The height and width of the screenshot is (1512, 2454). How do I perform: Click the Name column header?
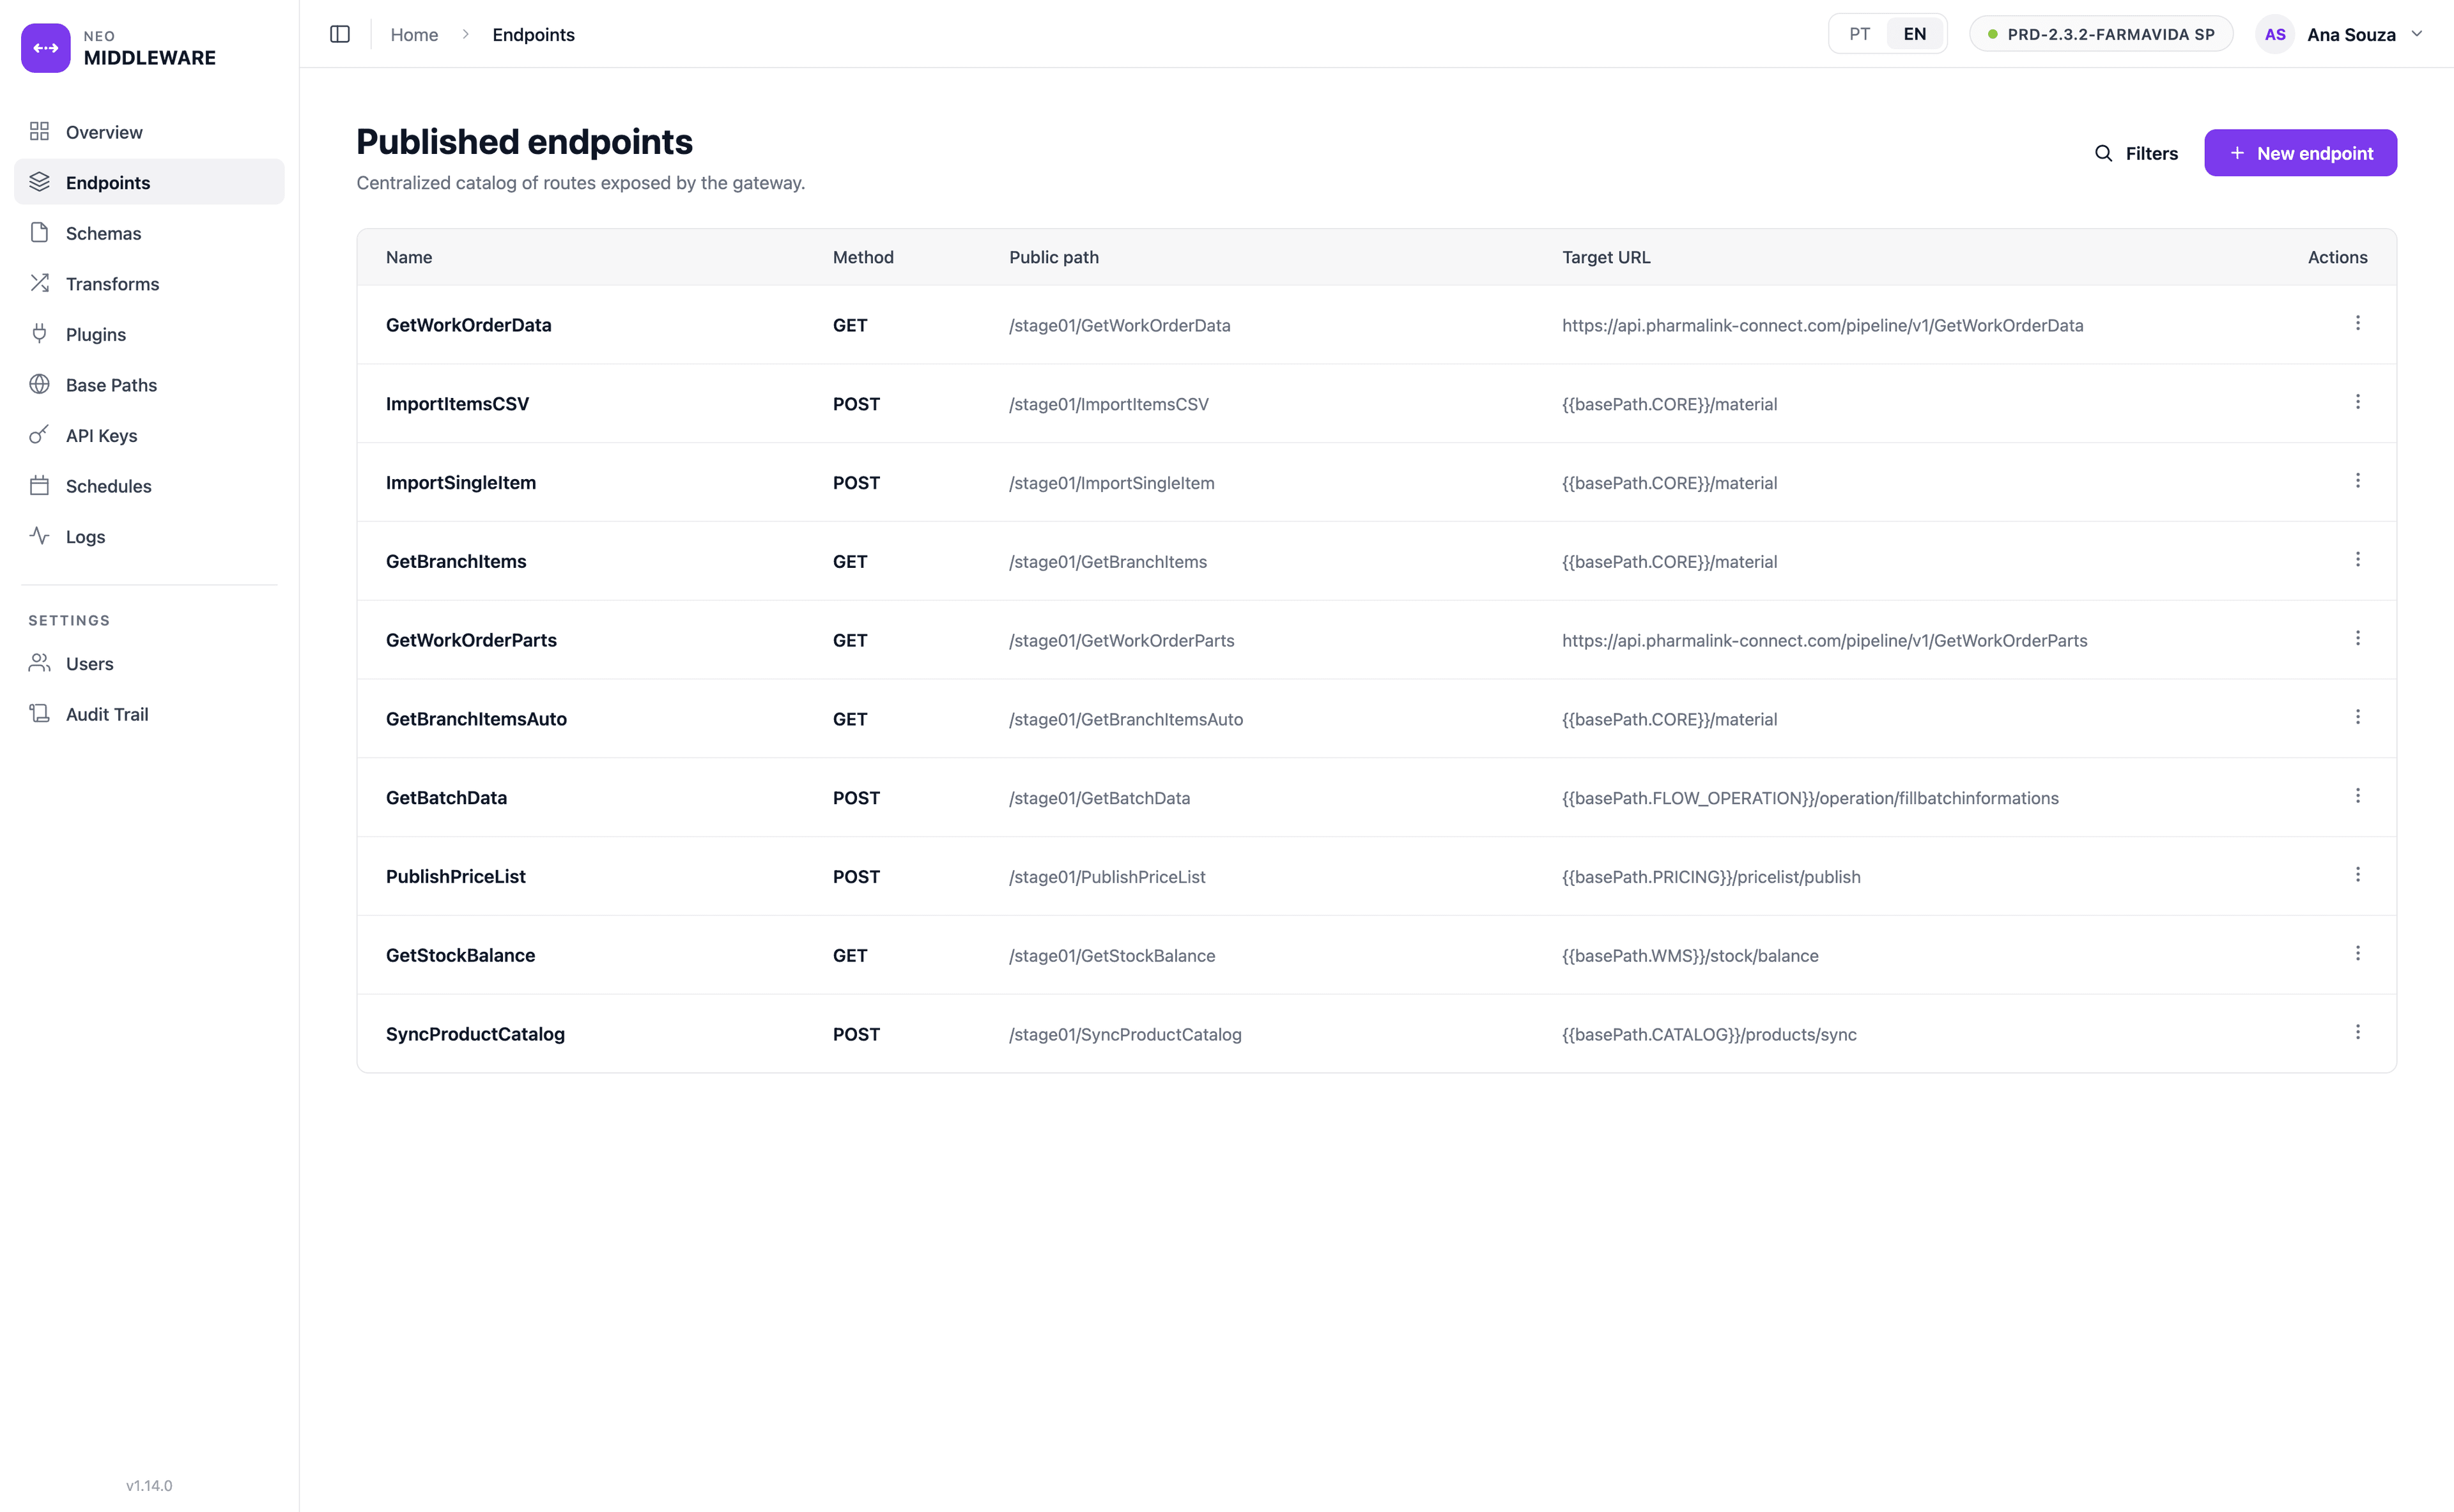(x=409, y=257)
